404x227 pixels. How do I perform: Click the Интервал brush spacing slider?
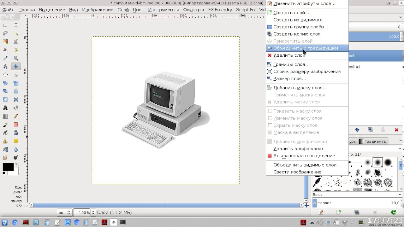point(357,203)
